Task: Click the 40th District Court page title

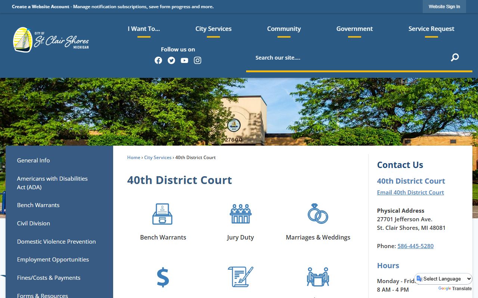Action: (180, 180)
